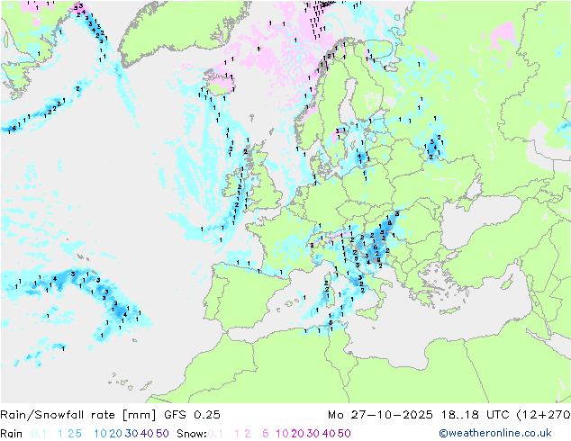Viewport: 571px width, 441px height.
Task: Pick the Snow 5 legend color value
Action: 266,434
